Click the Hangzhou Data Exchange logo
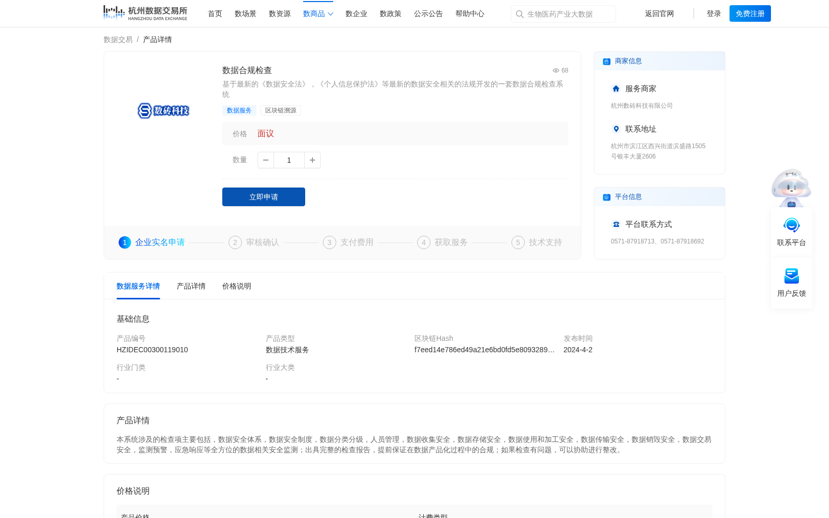 click(x=145, y=13)
